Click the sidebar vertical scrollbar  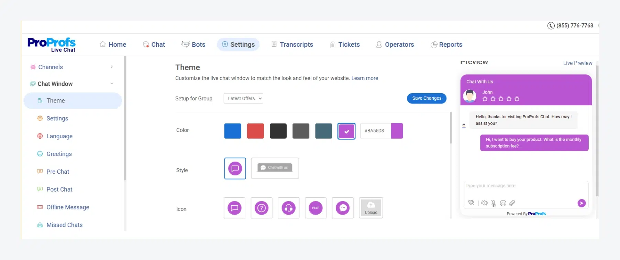pyautogui.click(x=125, y=118)
